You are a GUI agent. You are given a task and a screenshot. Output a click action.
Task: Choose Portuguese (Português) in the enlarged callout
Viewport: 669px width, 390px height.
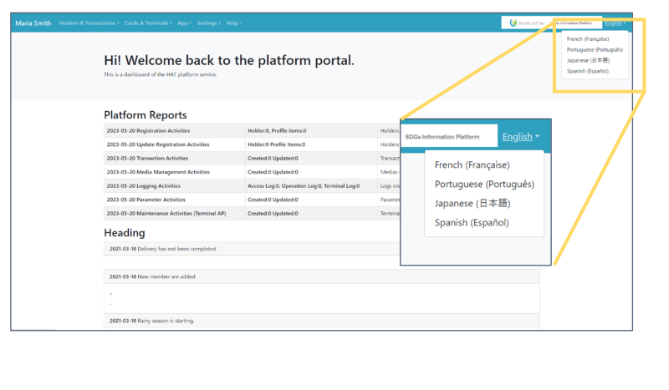coord(484,185)
